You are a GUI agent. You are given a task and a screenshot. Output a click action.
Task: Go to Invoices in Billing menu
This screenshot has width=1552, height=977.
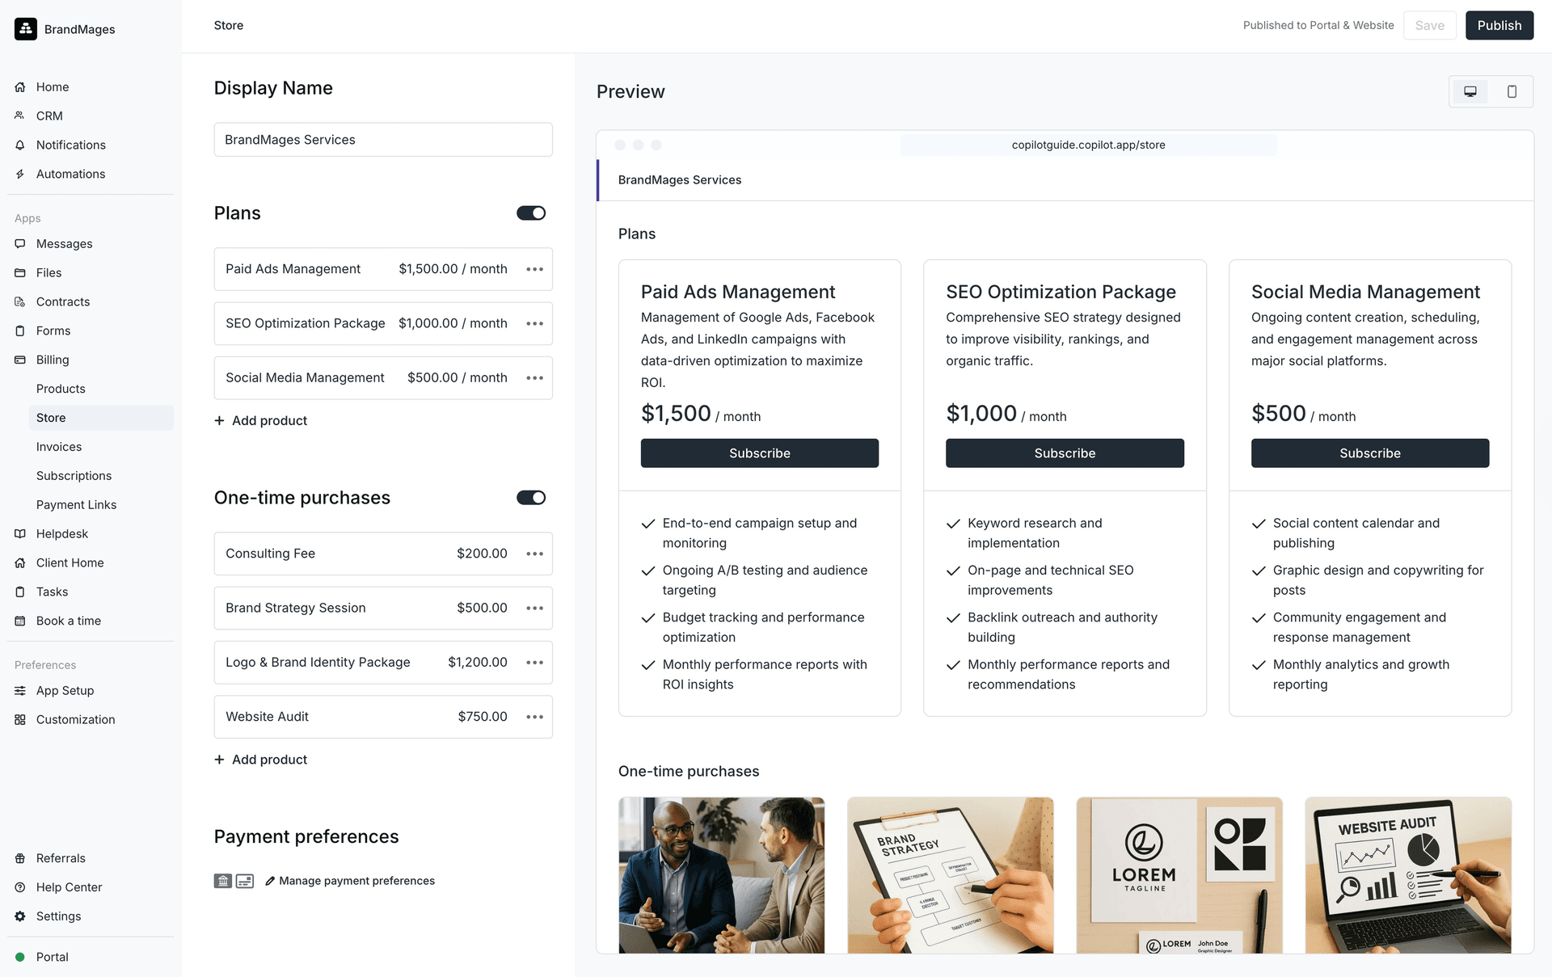click(59, 447)
